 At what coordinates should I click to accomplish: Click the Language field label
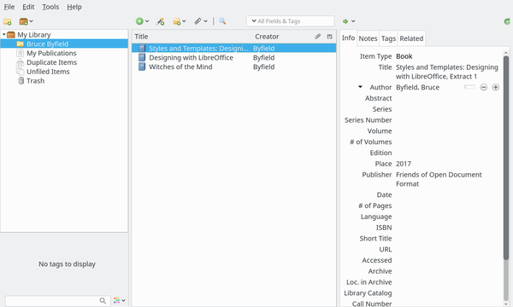[x=376, y=217]
